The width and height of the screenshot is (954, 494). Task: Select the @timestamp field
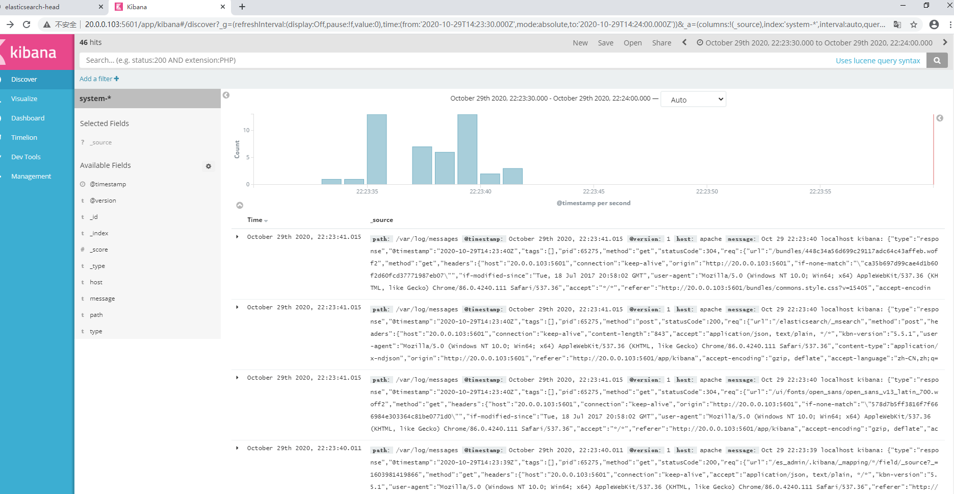108,184
